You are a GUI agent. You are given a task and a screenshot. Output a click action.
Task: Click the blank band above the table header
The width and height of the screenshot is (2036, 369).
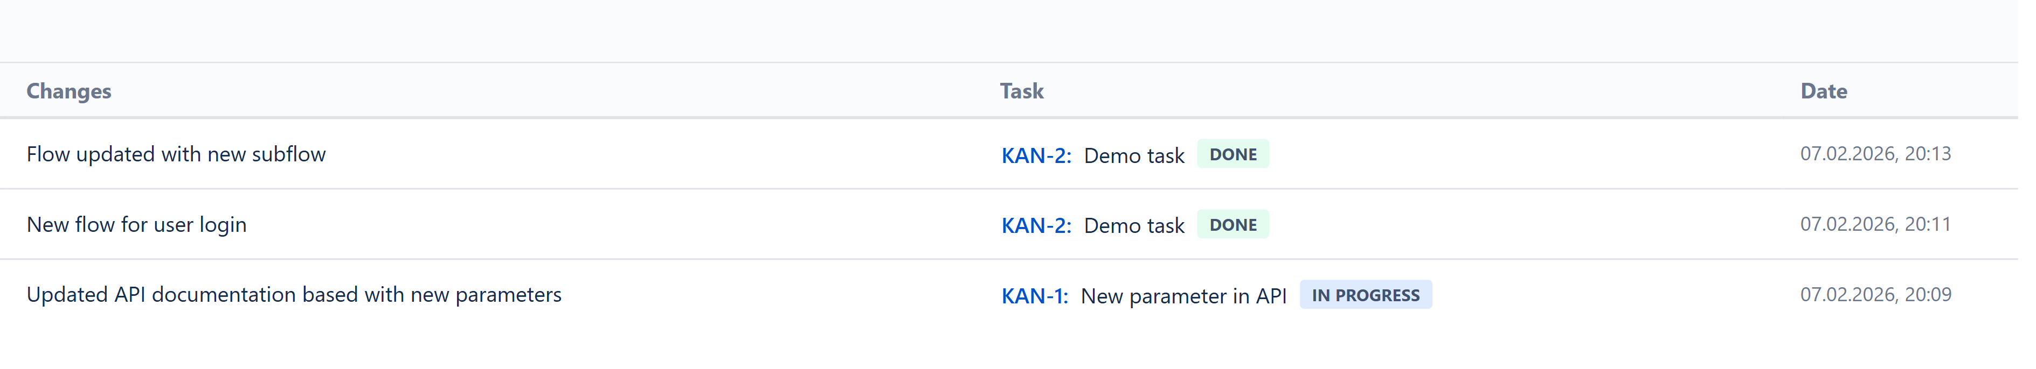(1018, 30)
